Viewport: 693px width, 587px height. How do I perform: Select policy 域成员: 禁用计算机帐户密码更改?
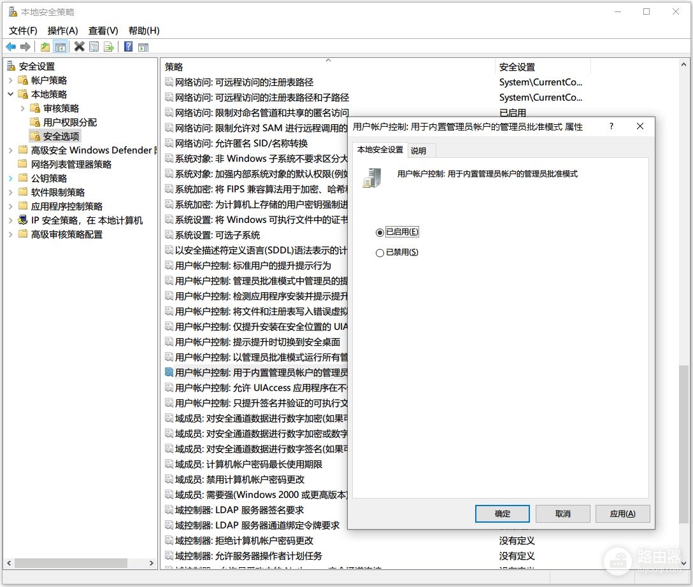point(239,479)
